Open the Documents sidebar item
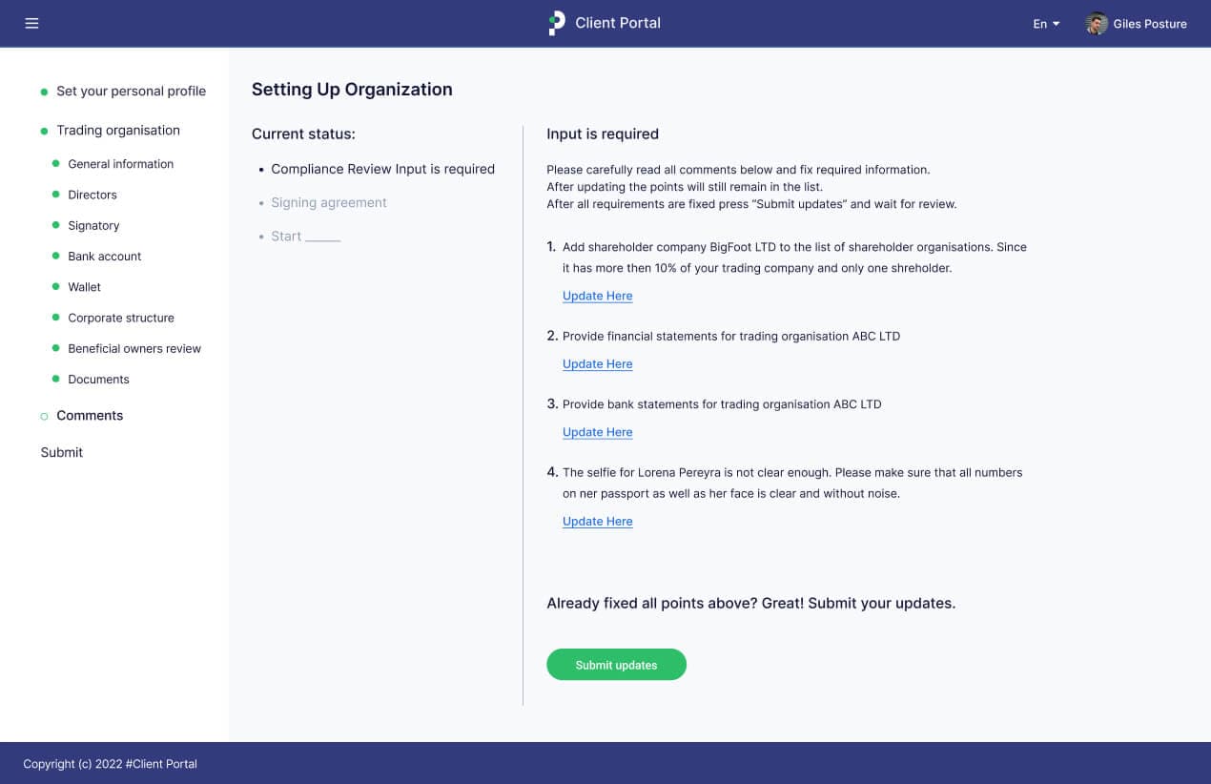1211x784 pixels. 98,380
